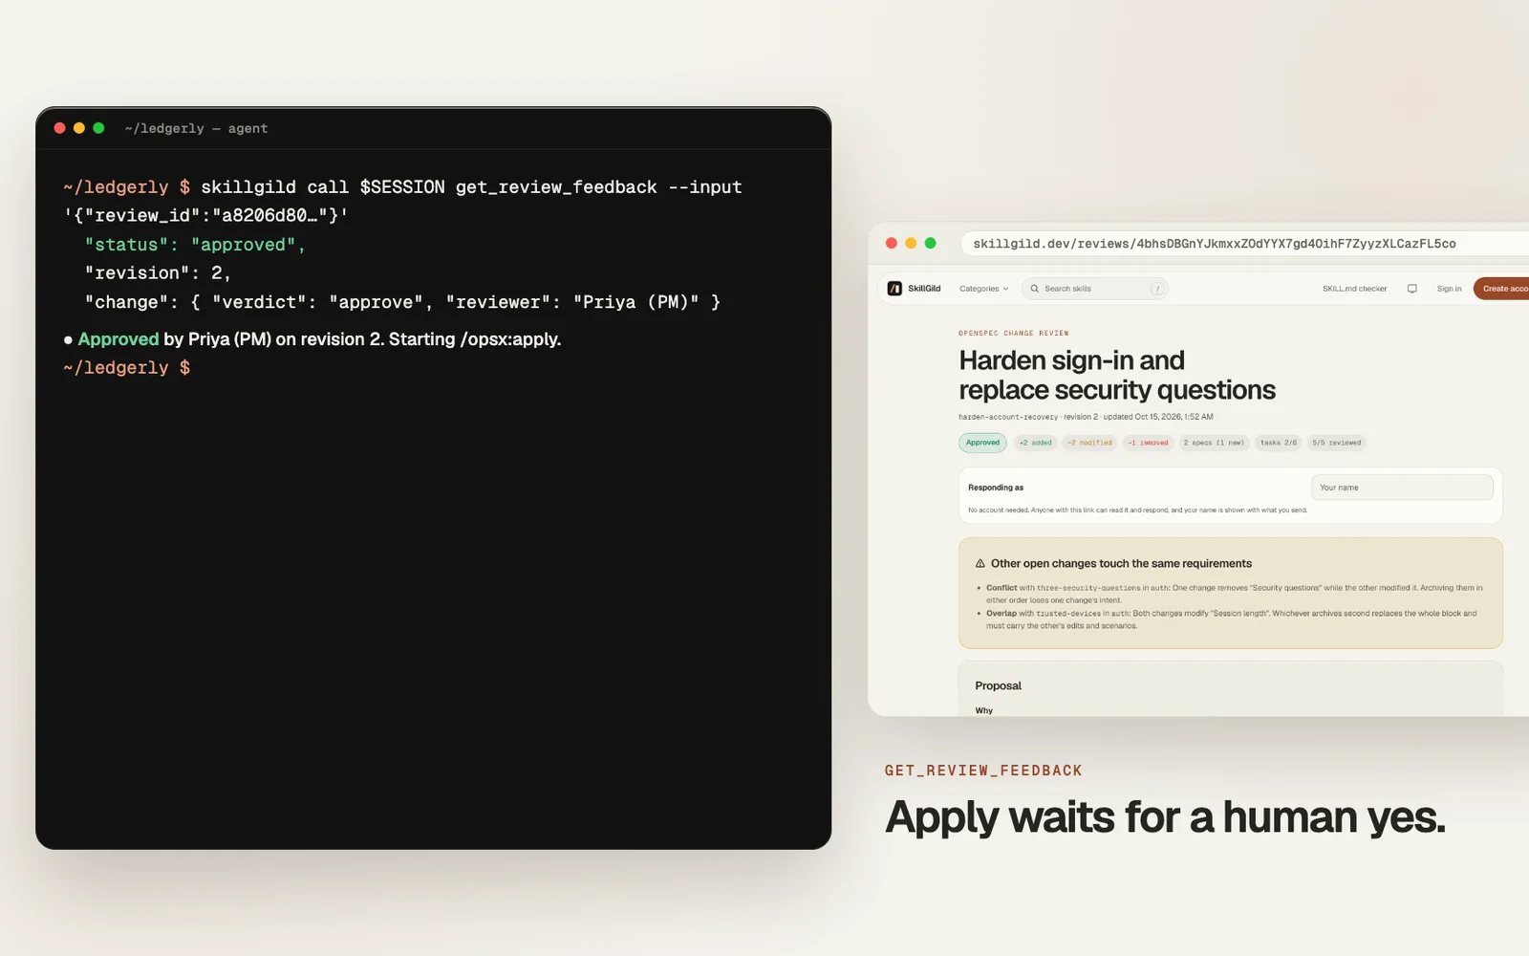Click the '2 specs (1 new)' badge
Image resolution: width=1529 pixels, height=956 pixels.
(x=1214, y=443)
